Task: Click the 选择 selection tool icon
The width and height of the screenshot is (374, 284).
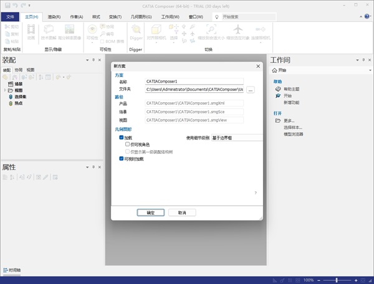Action: 174,29
